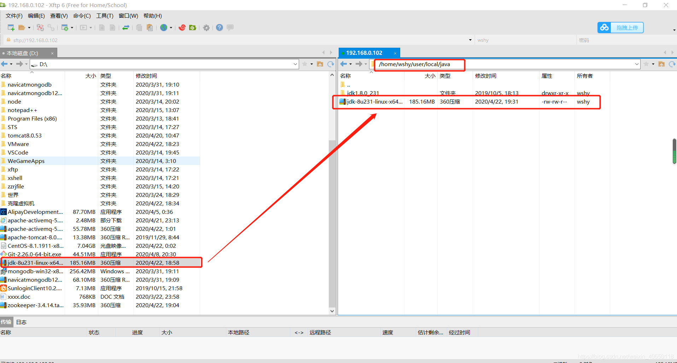Open the 编辑(E) menu
The image size is (677, 363).
pyautogui.click(x=36, y=16)
